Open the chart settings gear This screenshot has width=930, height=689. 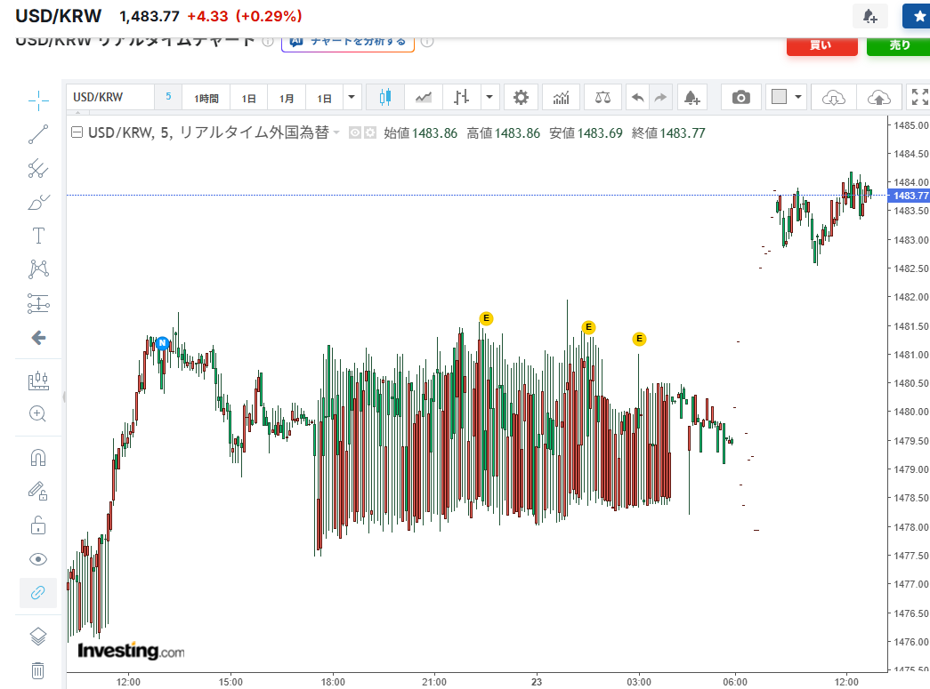521,96
